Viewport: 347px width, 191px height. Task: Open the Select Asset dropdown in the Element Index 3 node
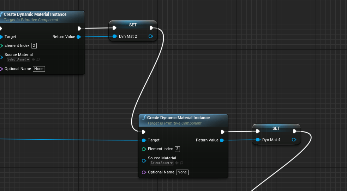(162, 163)
